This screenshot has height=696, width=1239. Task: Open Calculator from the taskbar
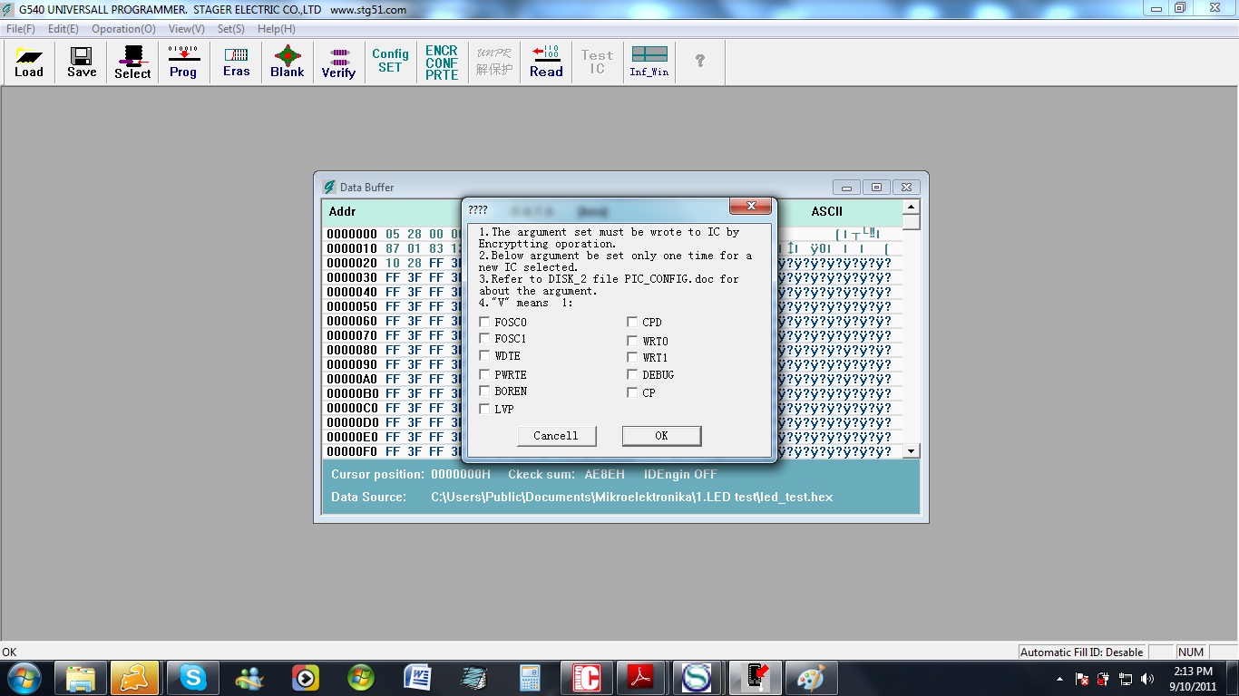coord(530,678)
